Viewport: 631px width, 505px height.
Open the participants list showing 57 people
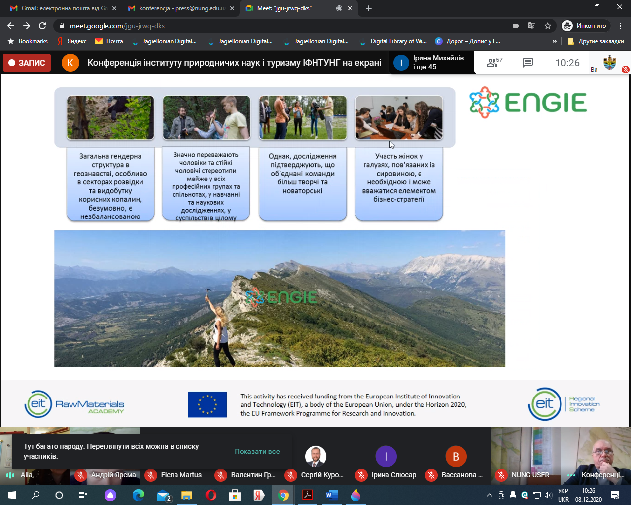[x=493, y=63]
